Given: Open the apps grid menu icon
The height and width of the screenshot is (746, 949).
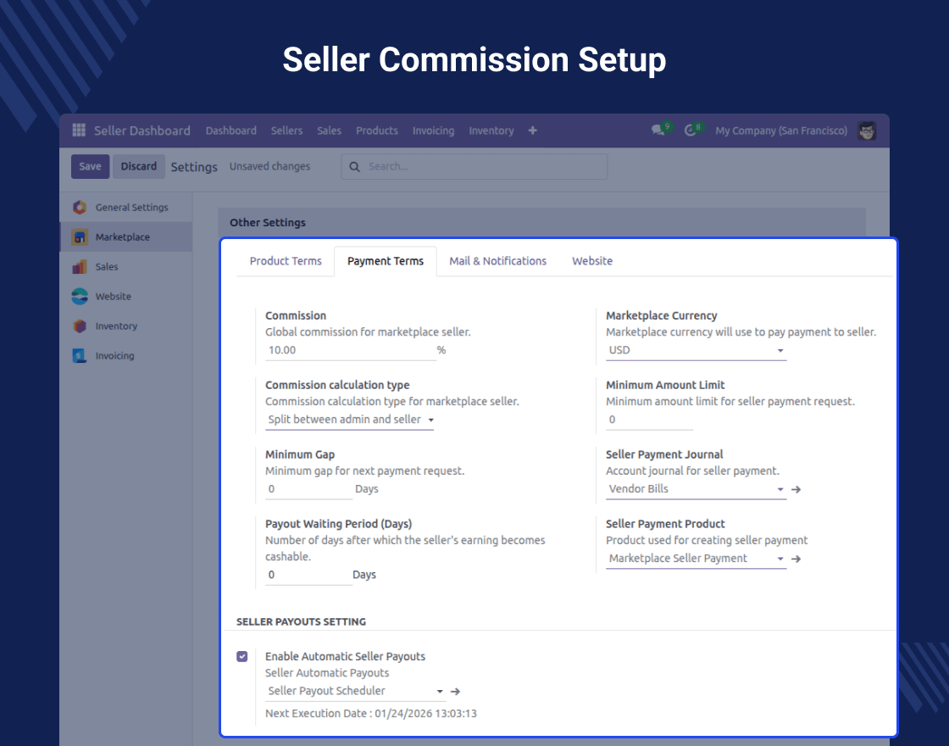Looking at the screenshot, I should pyautogui.click(x=79, y=131).
